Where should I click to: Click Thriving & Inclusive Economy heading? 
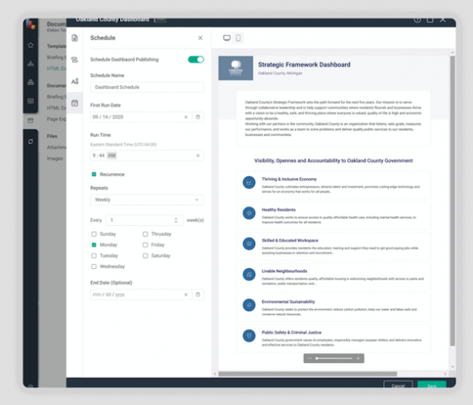[289, 179]
